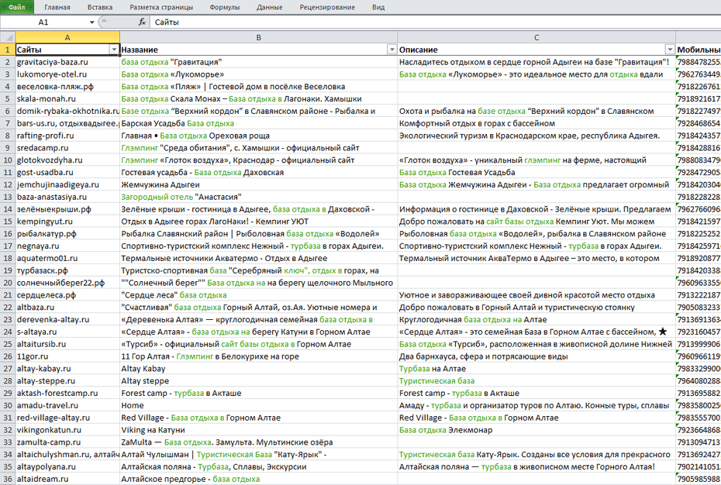Open the Данные ribbon tab
The image size is (721, 485).
[270, 7]
